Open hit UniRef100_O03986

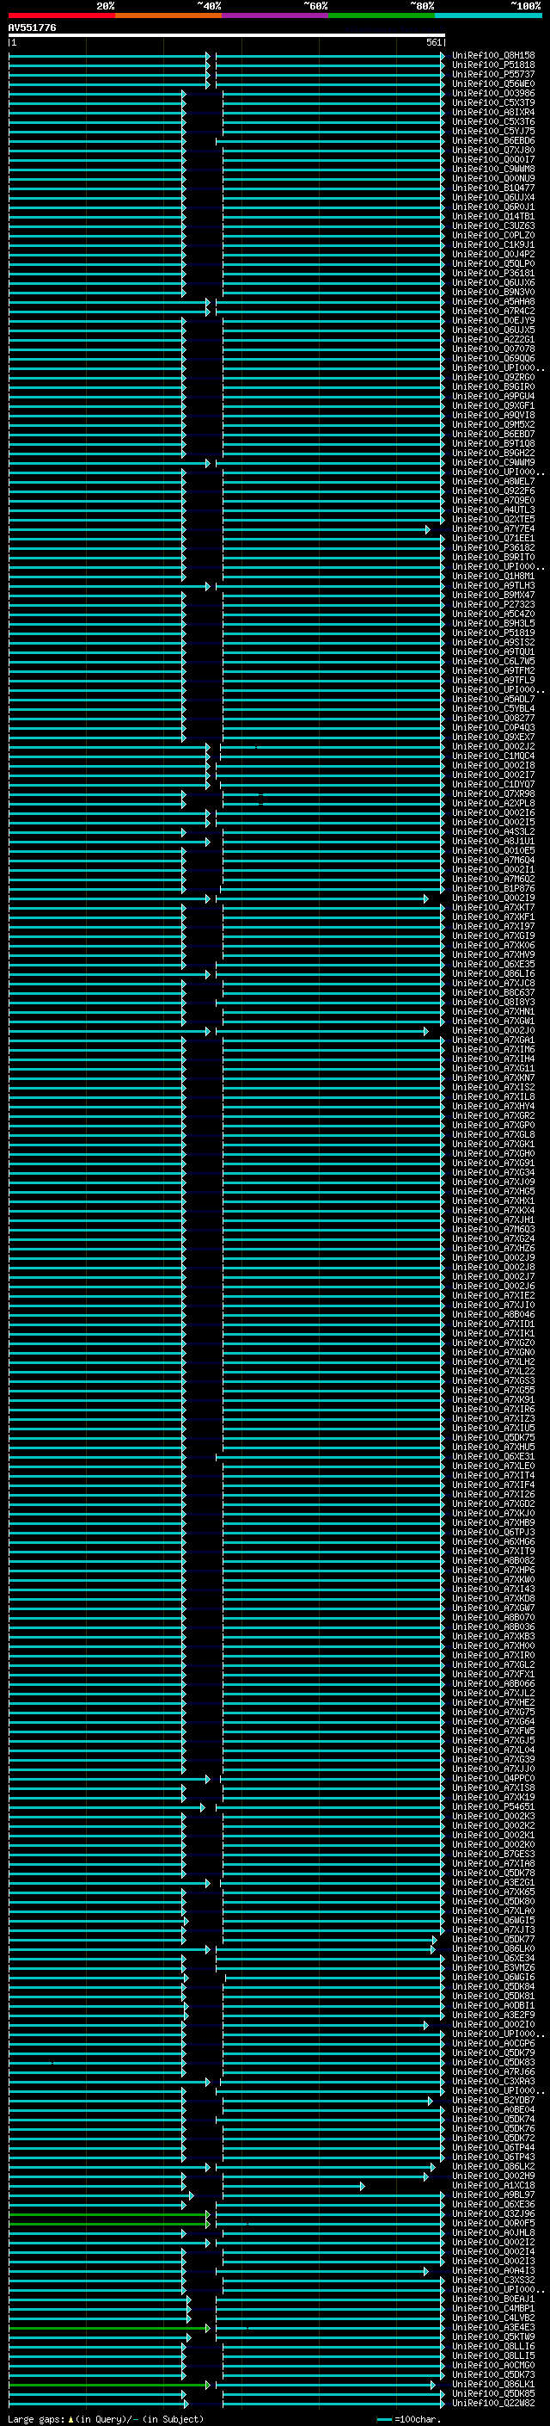click(x=493, y=93)
